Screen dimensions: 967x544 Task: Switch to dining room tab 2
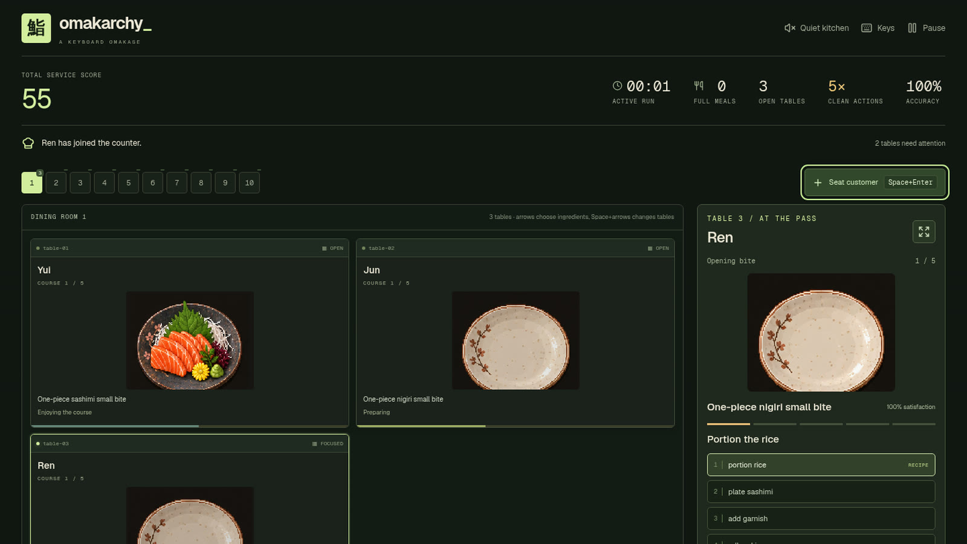pos(56,183)
